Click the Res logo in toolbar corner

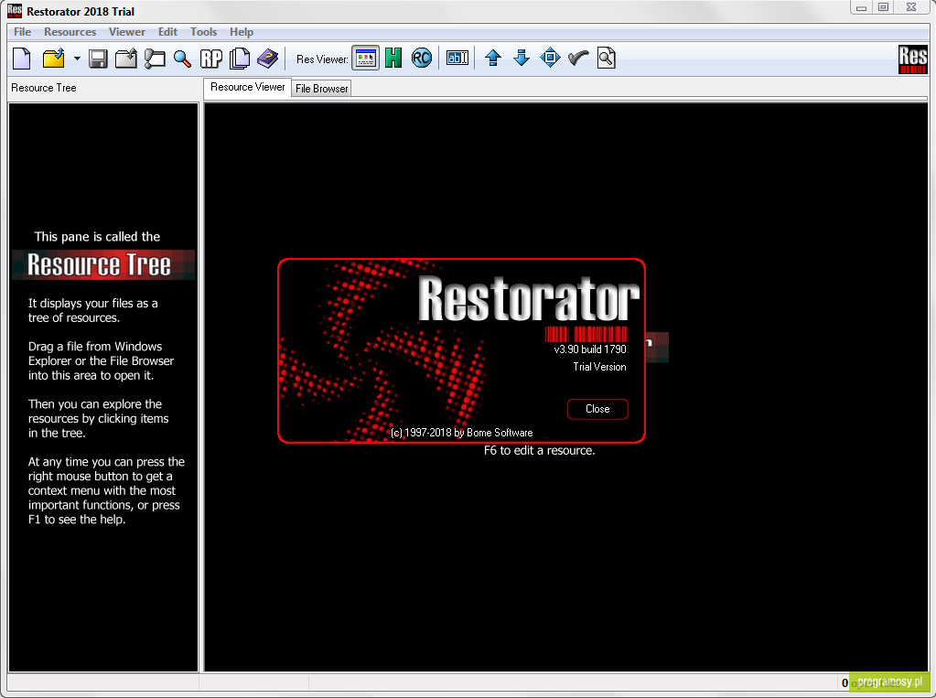click(913, 59)
